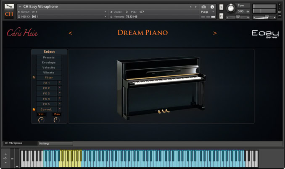Screen dimensions: 285x169
Task: Toggle the Solo button in header
Action: pos(221,7)
